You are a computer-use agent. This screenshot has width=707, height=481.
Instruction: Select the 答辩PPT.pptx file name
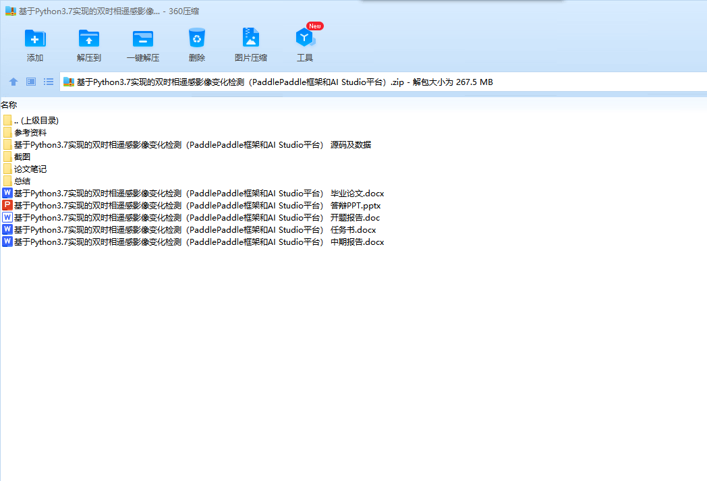click(x=198, y=206)
